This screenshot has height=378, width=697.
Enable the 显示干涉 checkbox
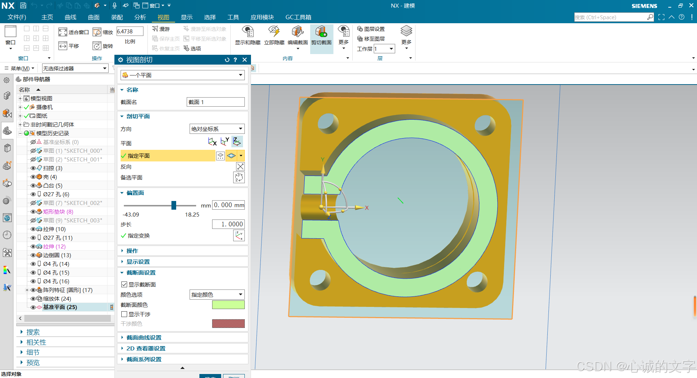coord(124,314)
